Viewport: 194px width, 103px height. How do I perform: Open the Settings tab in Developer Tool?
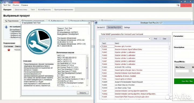coord(127,27)
